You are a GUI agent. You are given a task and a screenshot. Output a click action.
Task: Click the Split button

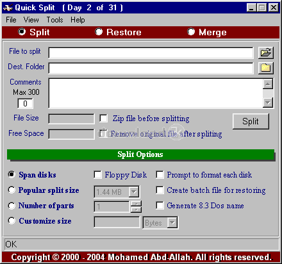pyautogui.click(x=251, y=121)
